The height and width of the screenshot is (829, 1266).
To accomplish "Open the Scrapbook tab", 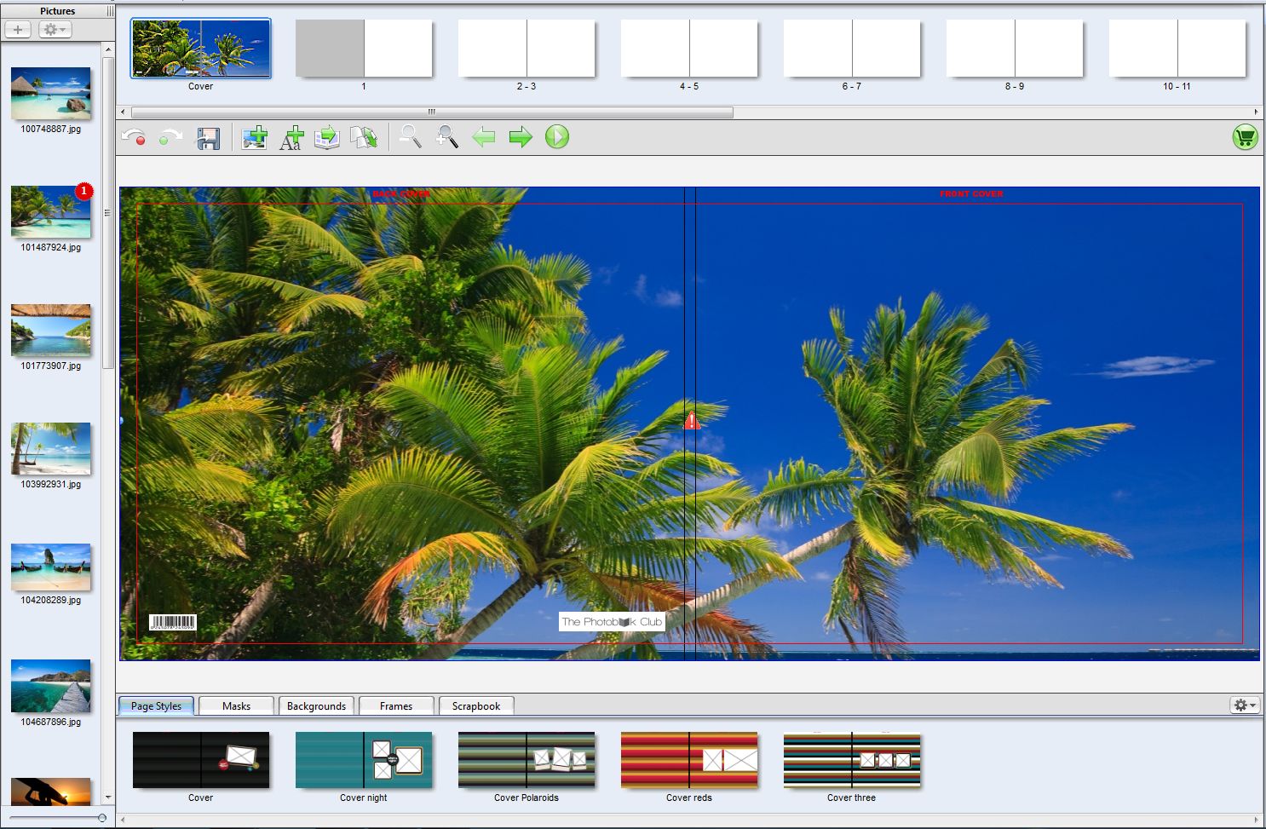I will (x=476, y=705).
